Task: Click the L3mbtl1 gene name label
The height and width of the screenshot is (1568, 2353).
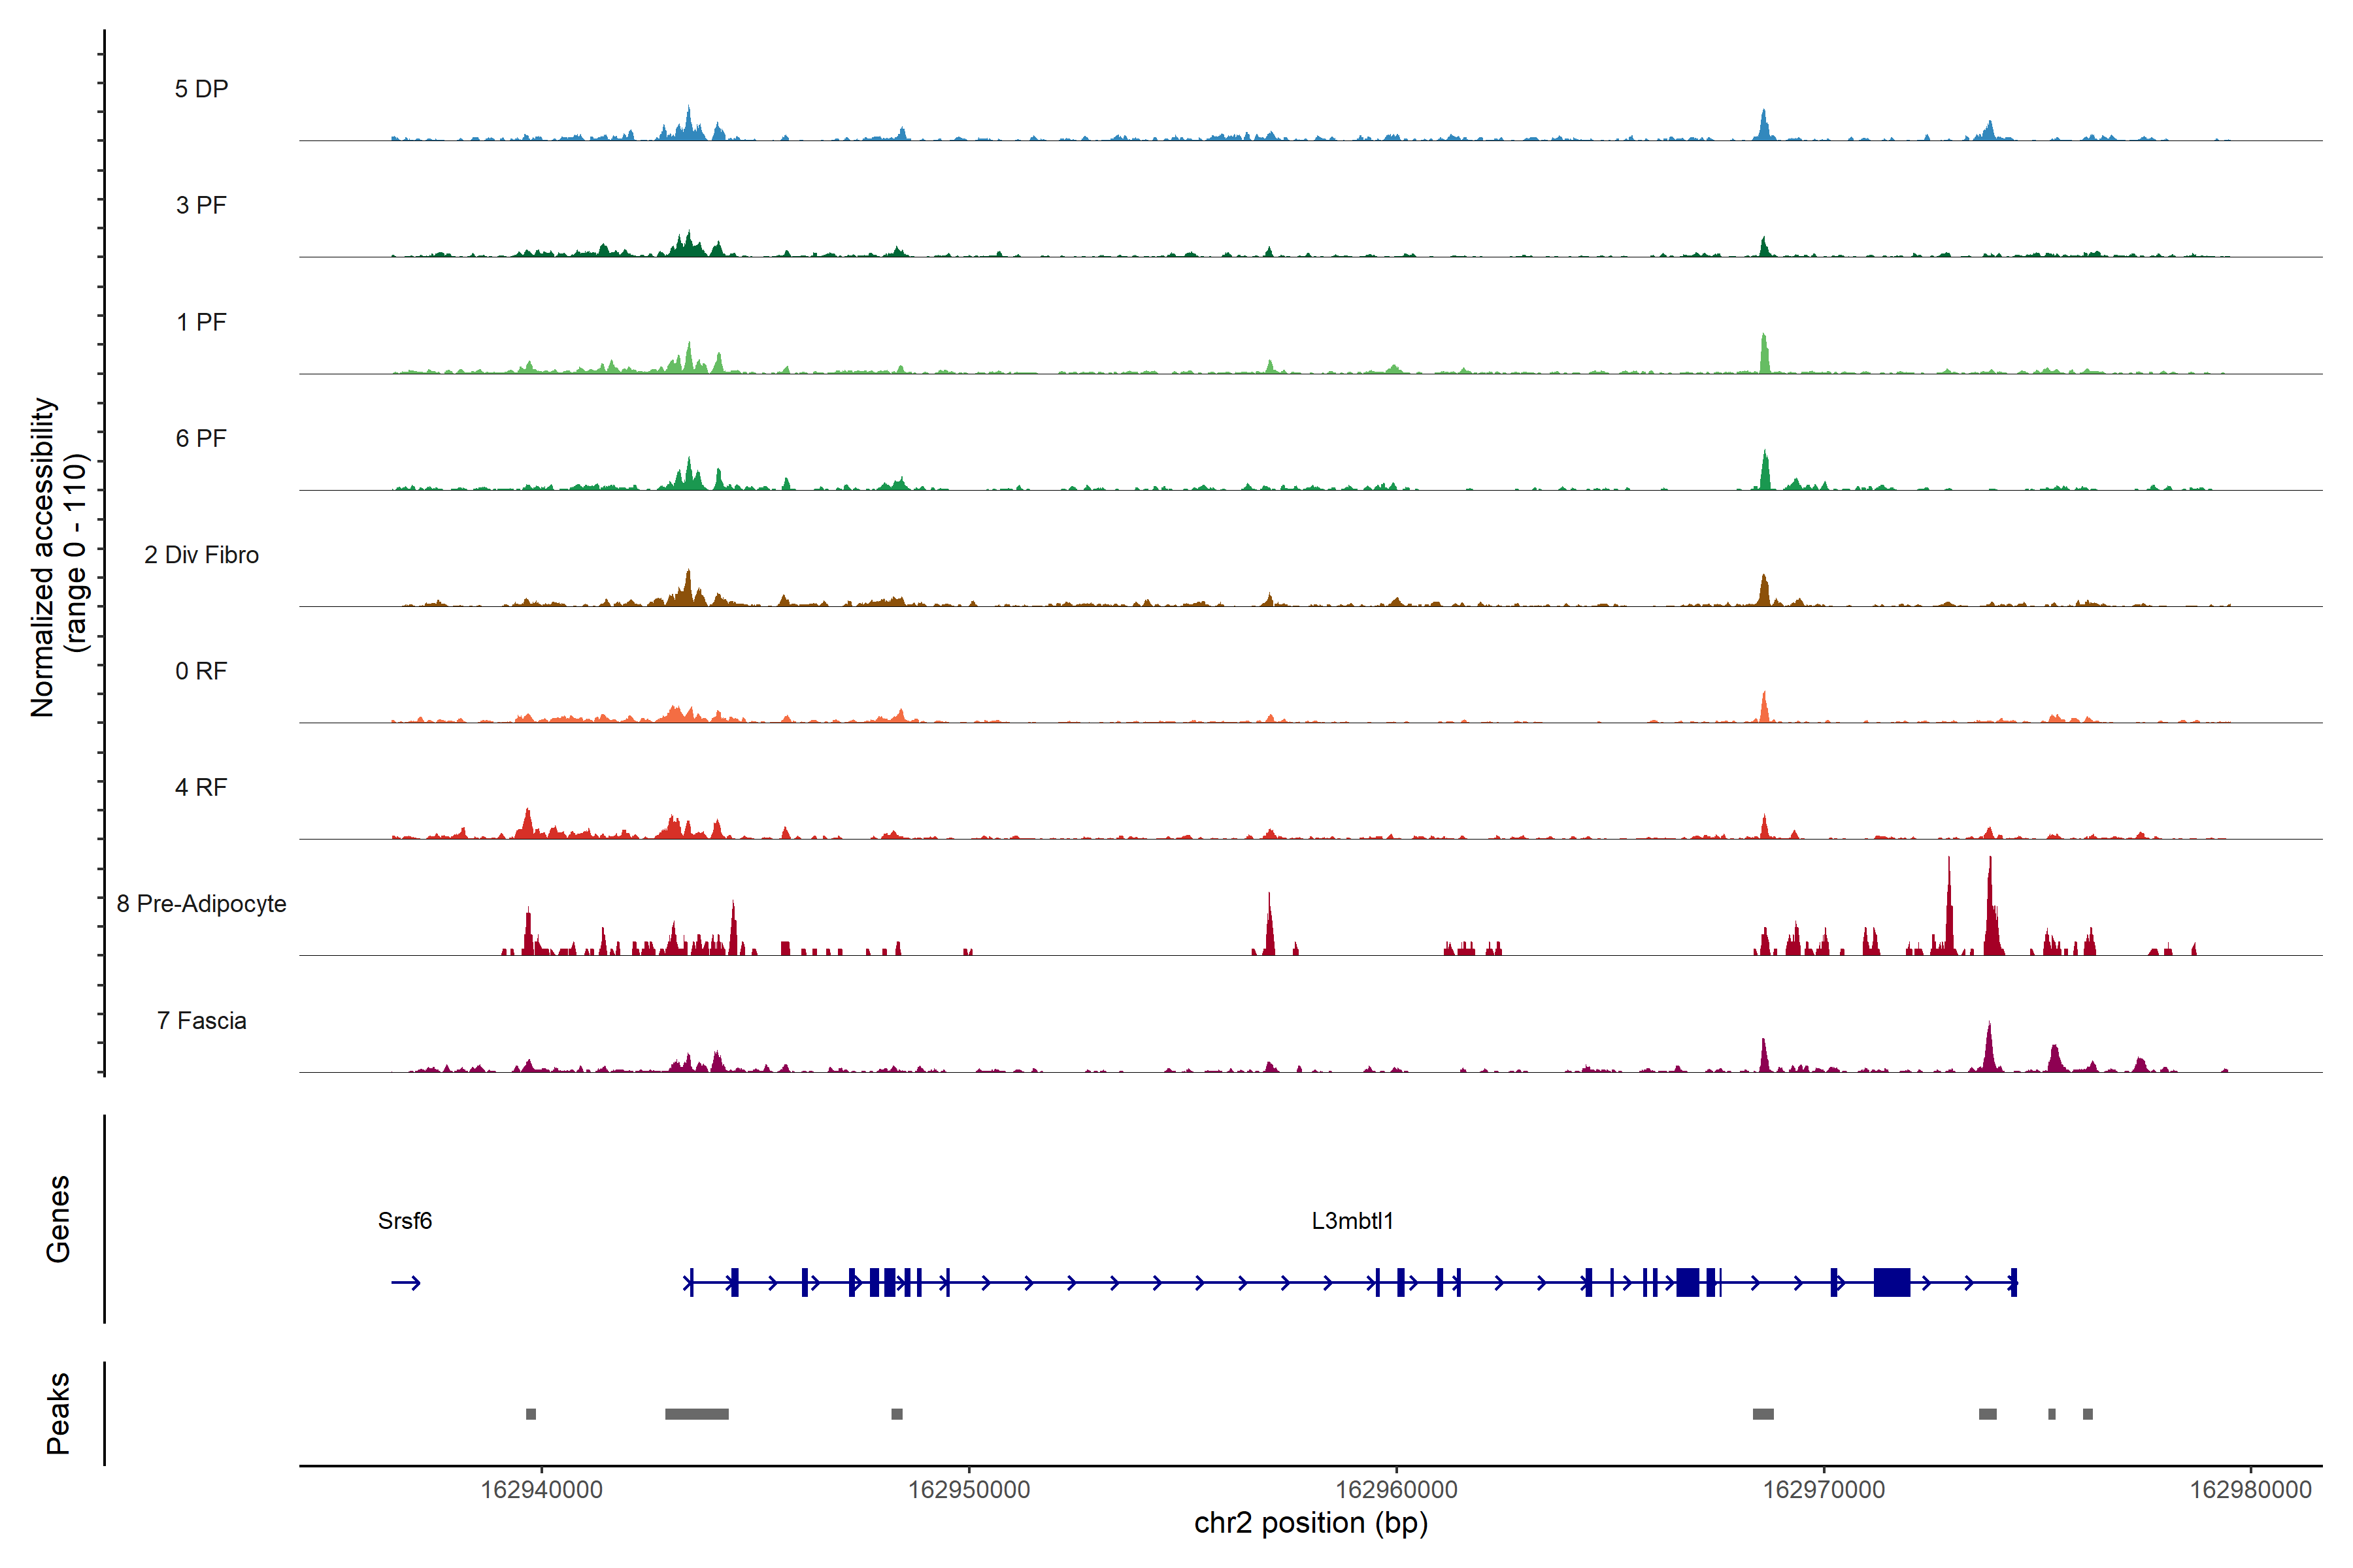Action: (1352, 1221)
